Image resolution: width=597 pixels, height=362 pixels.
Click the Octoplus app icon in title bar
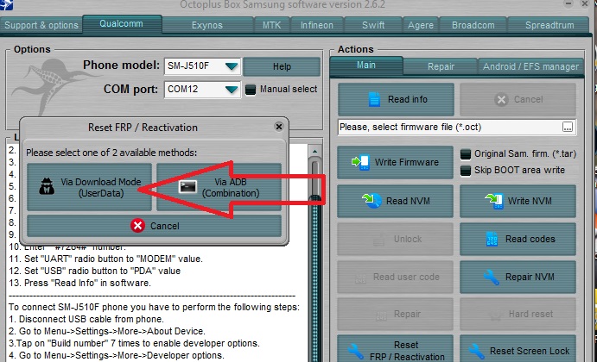(6, 4)
